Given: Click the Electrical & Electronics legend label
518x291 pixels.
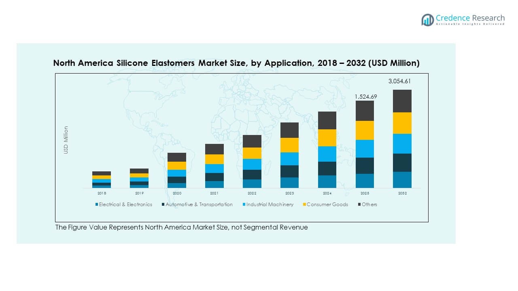Looking at the screenshot, I should [x=125, y=205].
